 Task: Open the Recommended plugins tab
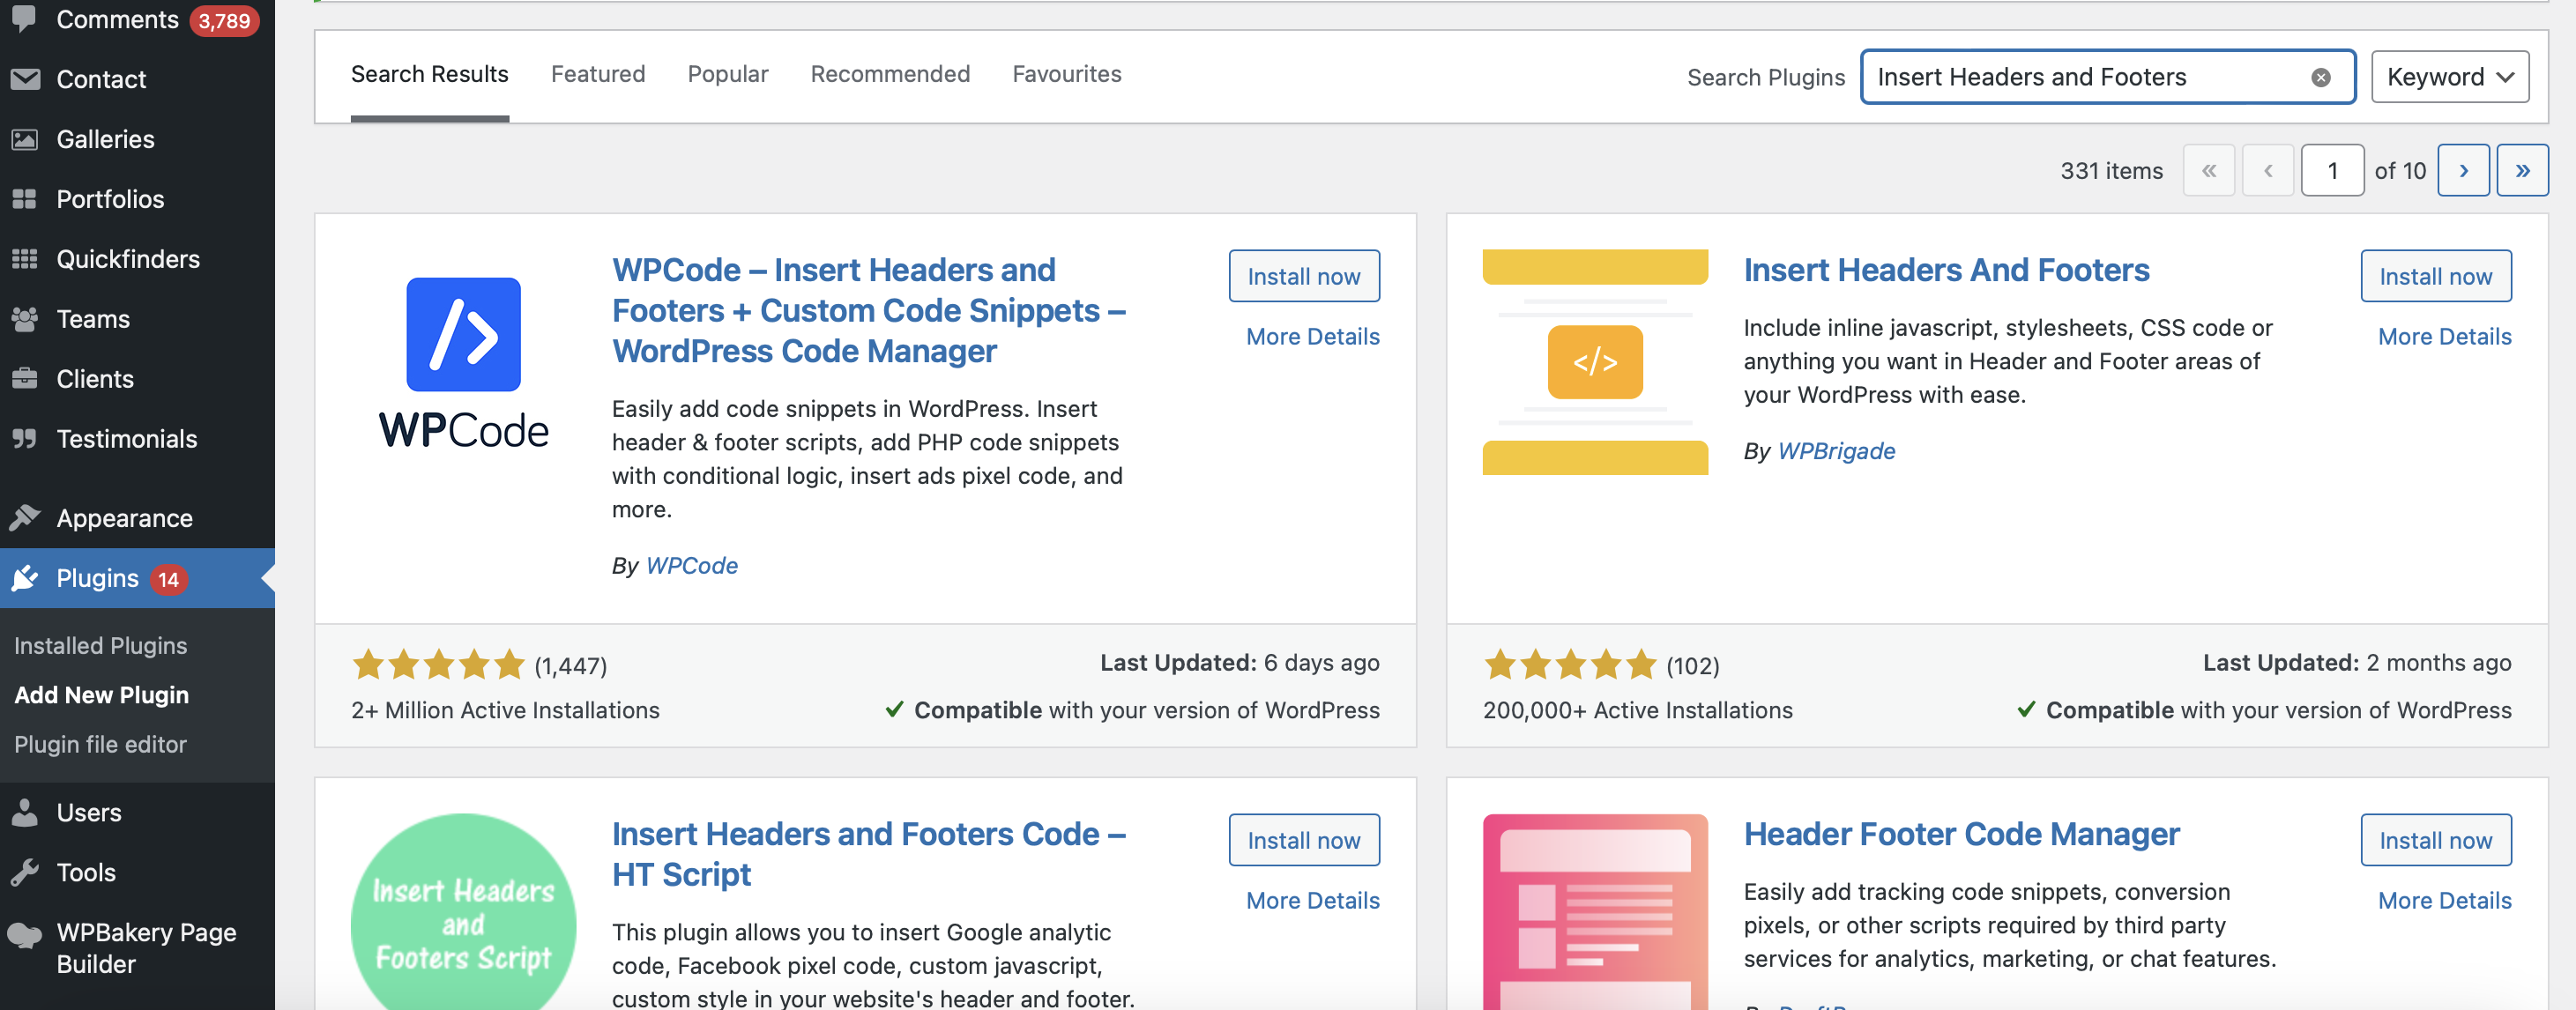tap(889, 74)
